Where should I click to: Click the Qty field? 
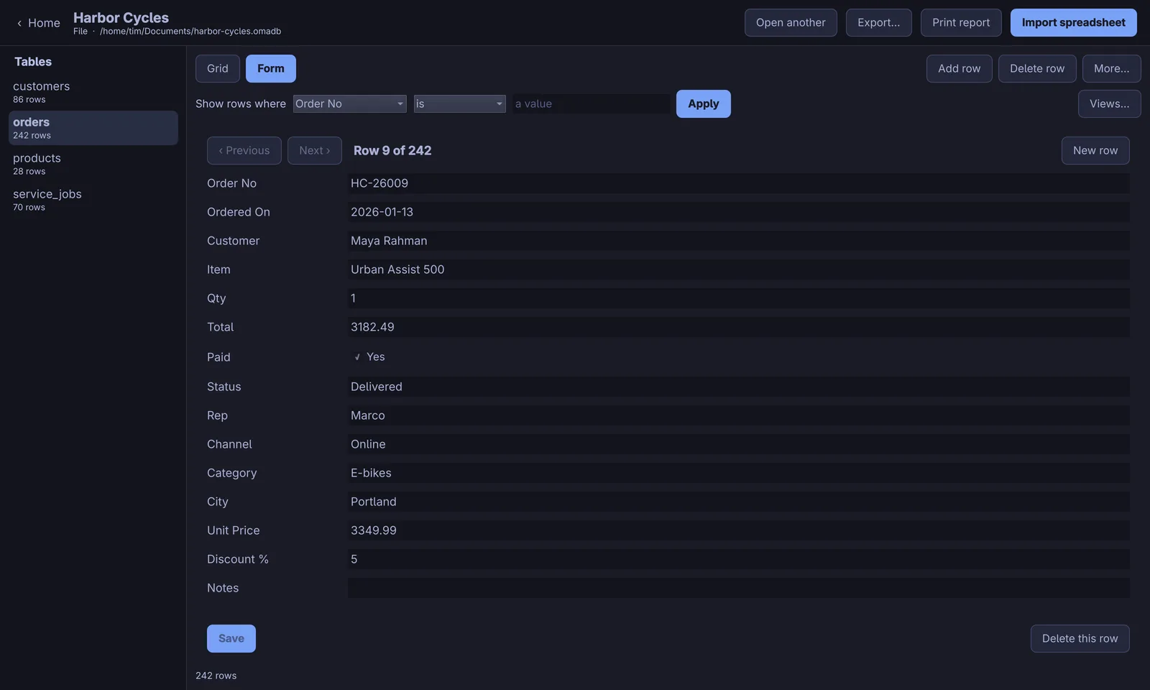(739, 298)
